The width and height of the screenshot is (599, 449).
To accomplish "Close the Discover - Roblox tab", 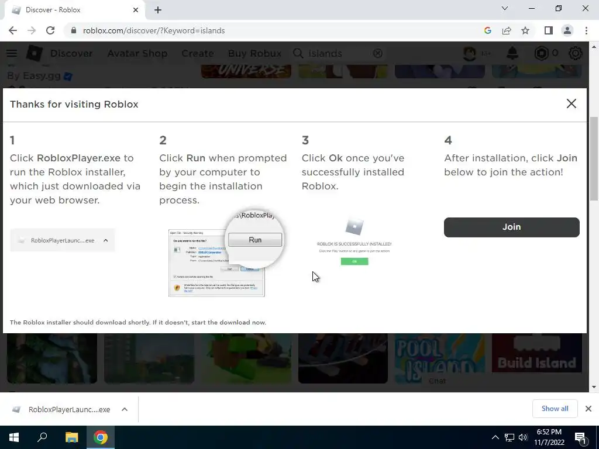I will tap(136, 10).
